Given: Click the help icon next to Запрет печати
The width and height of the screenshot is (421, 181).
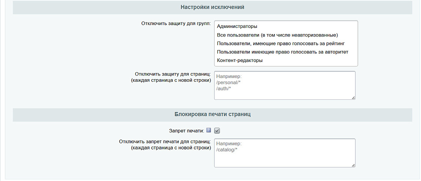Looking at the screenshot, I should coord(208,131).
